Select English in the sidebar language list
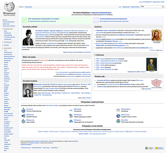Viewport: 166px width, 153px height. 6,75
